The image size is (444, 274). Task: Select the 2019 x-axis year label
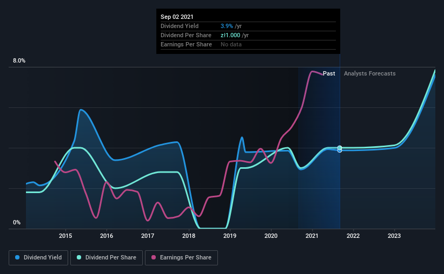(230, 236)
